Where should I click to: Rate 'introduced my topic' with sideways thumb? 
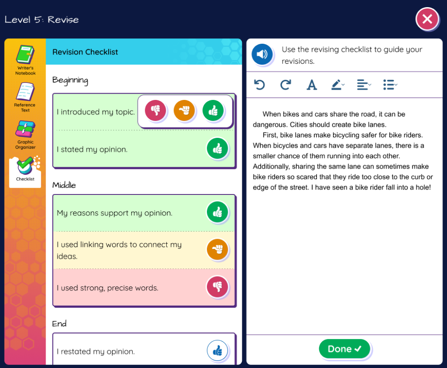(x=184, y=111)
